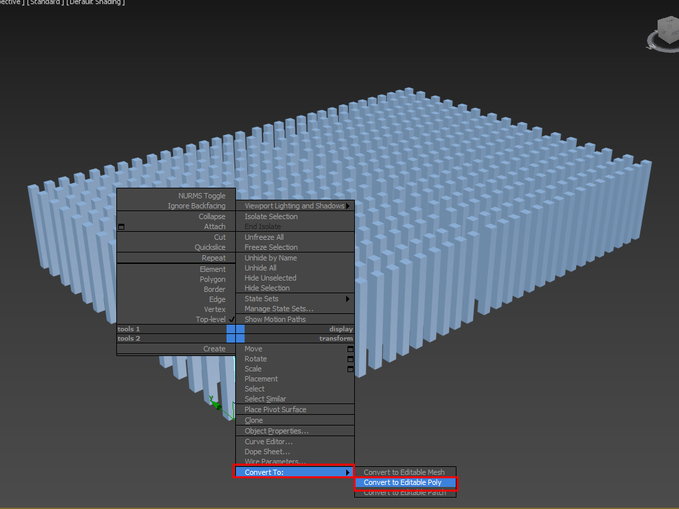Open the Curve Editor

point(267,441)
